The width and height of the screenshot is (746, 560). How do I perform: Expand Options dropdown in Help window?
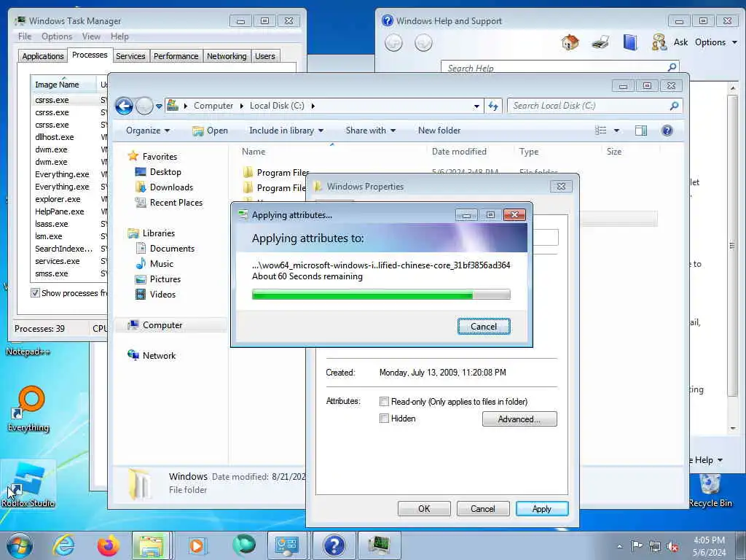tap(716, 42)
